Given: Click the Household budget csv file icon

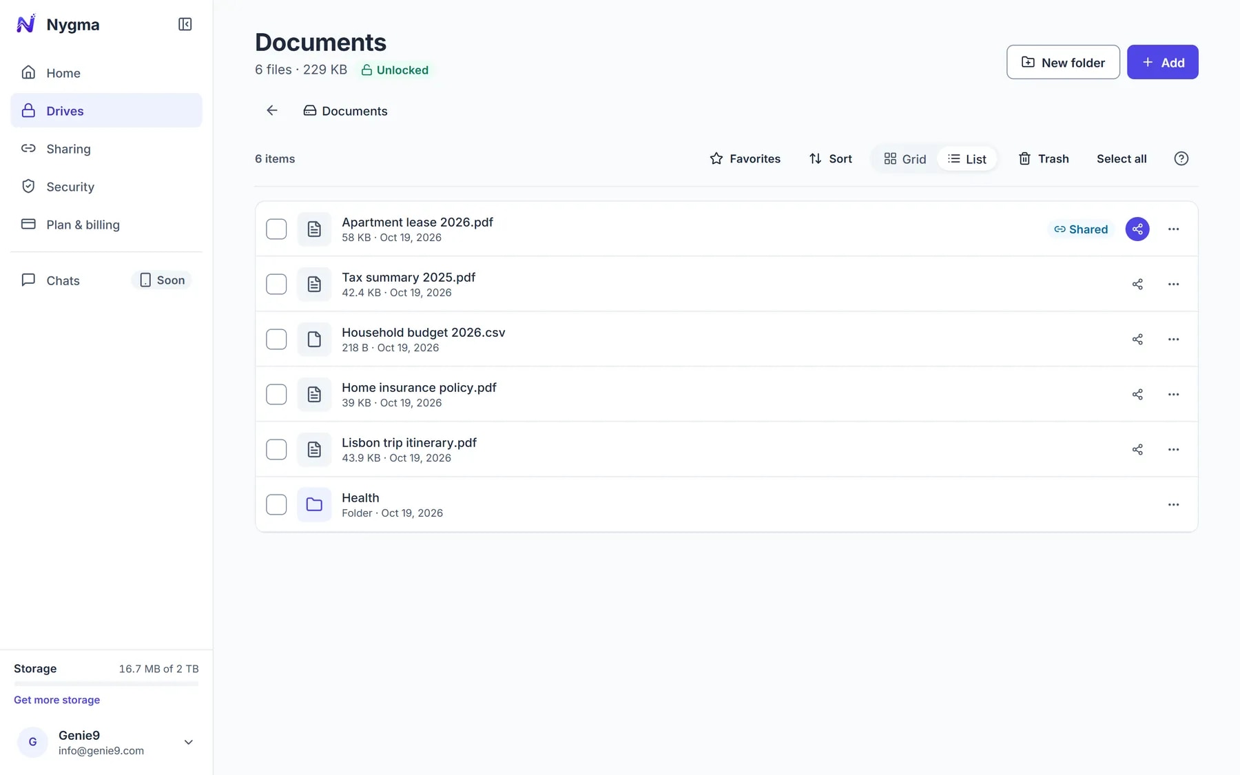Looking at the screenshot, I should click(314, 339).
